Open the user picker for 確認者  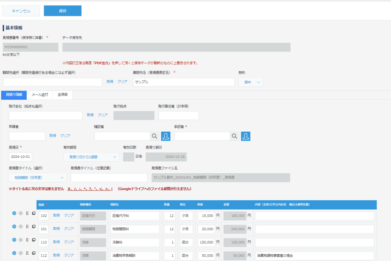click(x=166, y=136)
